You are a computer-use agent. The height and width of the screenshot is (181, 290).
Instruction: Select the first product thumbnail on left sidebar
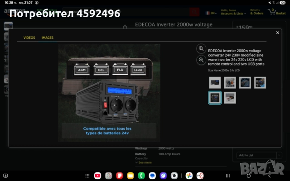point(8,26)
